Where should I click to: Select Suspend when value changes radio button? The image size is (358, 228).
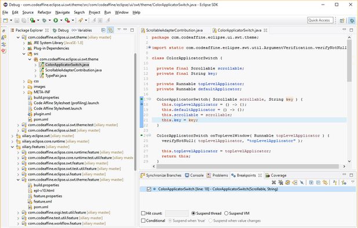(210, 220)
